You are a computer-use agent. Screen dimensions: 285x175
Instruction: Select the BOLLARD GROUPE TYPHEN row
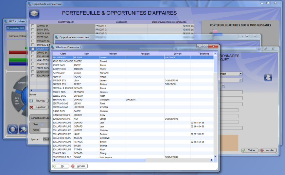point(133,150)
